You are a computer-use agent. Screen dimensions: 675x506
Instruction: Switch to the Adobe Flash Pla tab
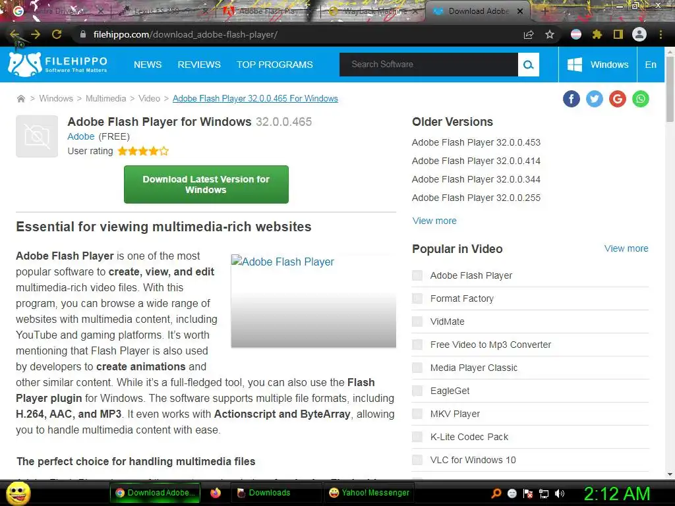(266, 11)
